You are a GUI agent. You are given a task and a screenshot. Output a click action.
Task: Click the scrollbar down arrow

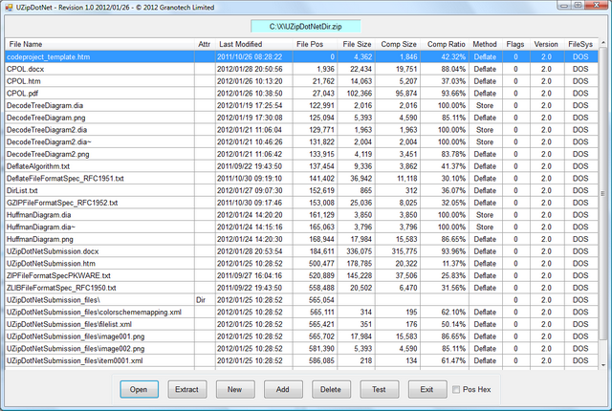pyautogui.click(x=603, y=365)
